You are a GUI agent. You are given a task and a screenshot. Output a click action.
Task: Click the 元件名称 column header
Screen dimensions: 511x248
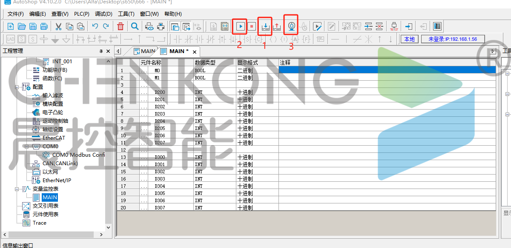[167, 62]
